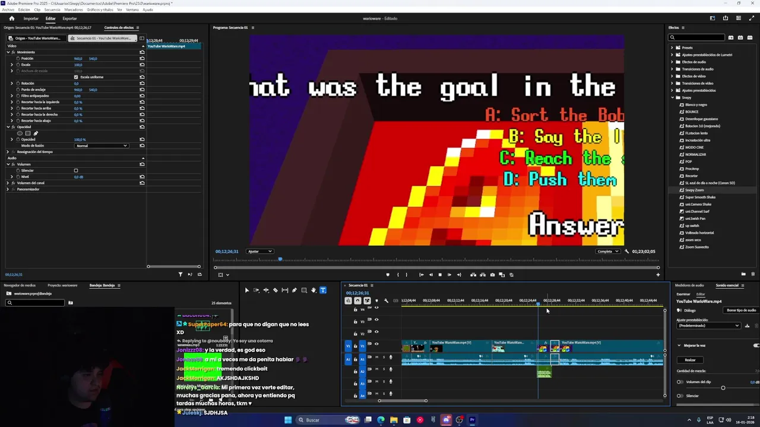Open Premiere Pro taskbar icon
The width and height of the screenshot is (760, 427).
[472, 420]
